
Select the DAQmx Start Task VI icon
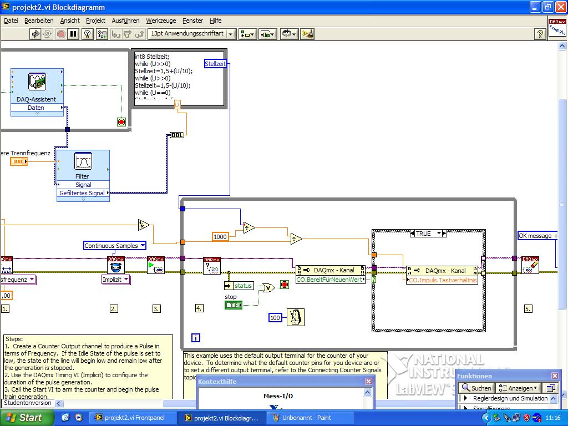pyautogui.click(x=156, y=265)
